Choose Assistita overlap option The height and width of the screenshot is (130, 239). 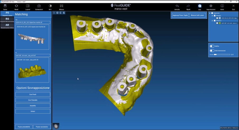(x=33, y=106)
